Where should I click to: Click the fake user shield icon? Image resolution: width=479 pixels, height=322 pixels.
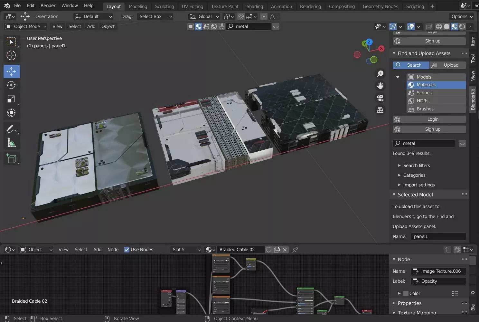click(x=268, y=250)
